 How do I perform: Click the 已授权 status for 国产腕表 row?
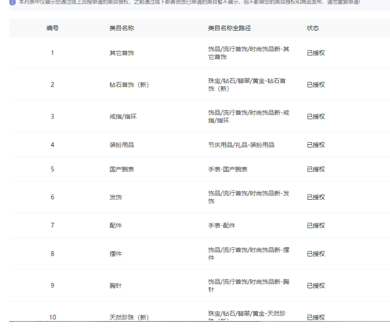point(316,169)
